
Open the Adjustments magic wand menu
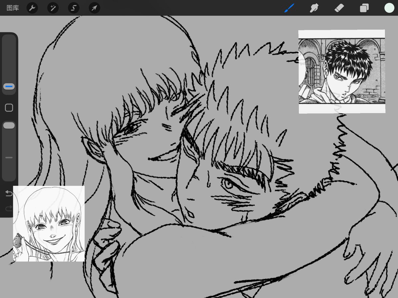pos(53,8)
